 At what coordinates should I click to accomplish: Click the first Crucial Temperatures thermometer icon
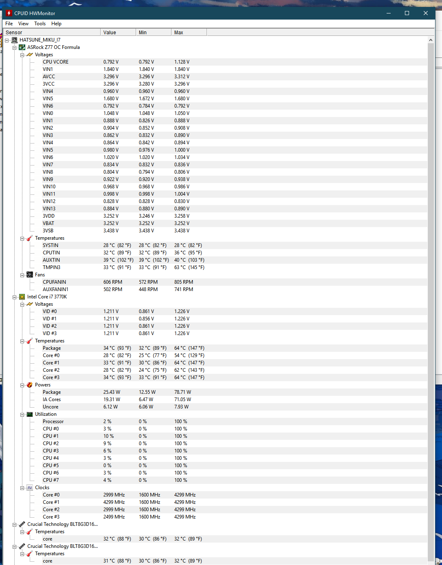pyautogui.click(x=30, y=532)
